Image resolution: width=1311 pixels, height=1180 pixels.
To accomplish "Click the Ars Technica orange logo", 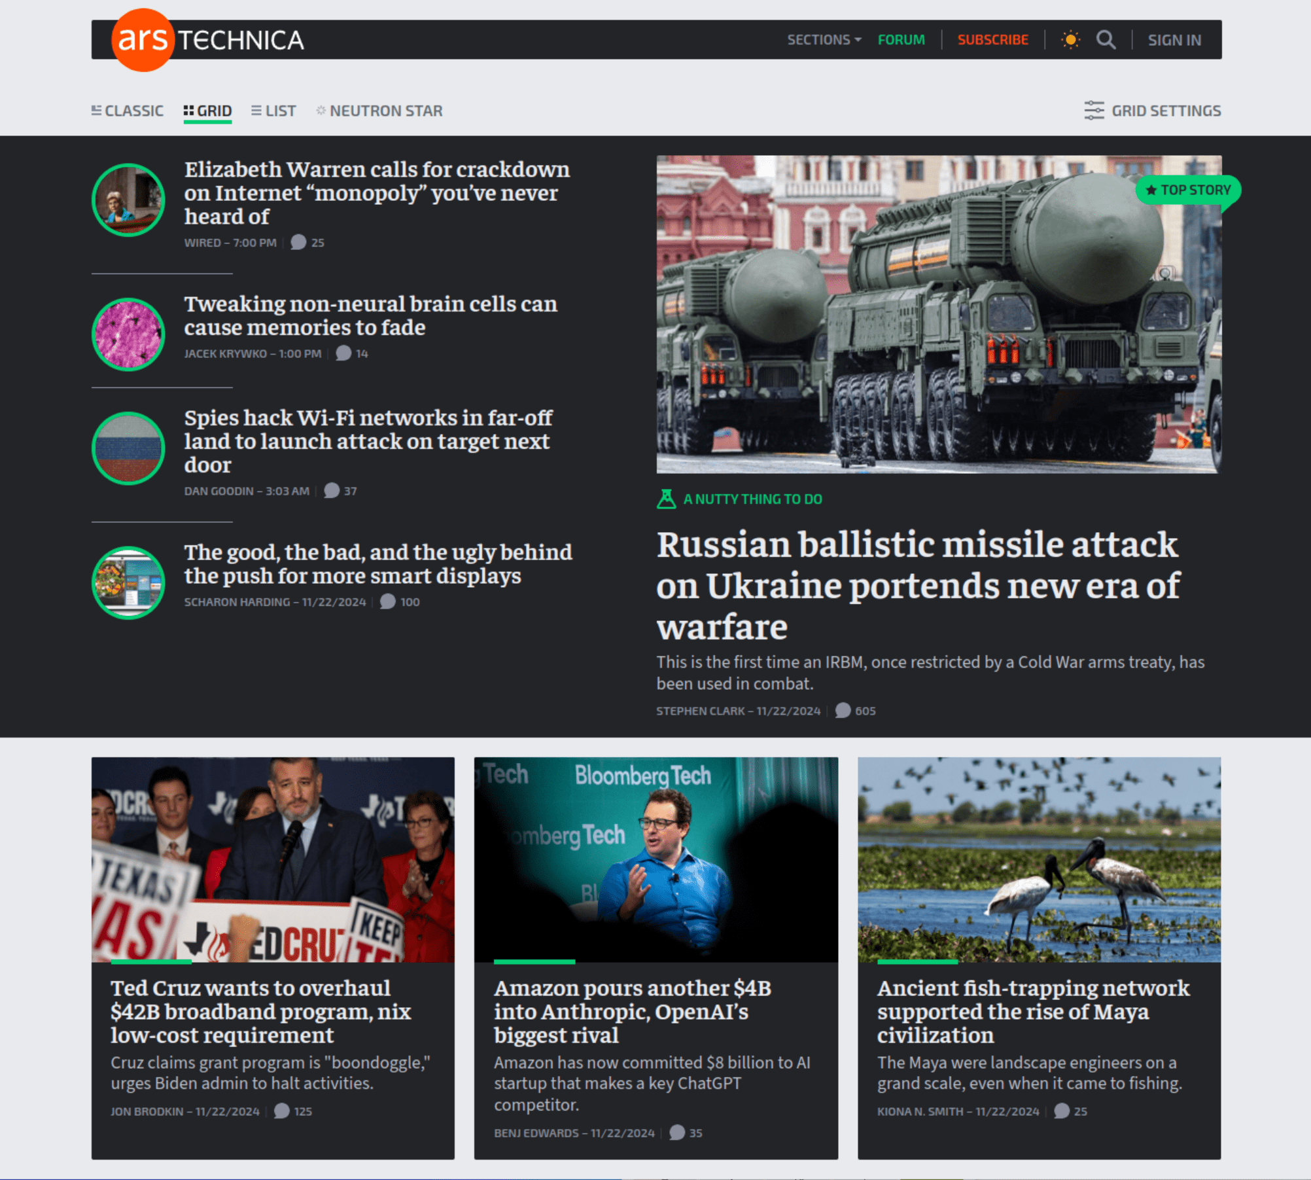I will click(x=143, y=40).
